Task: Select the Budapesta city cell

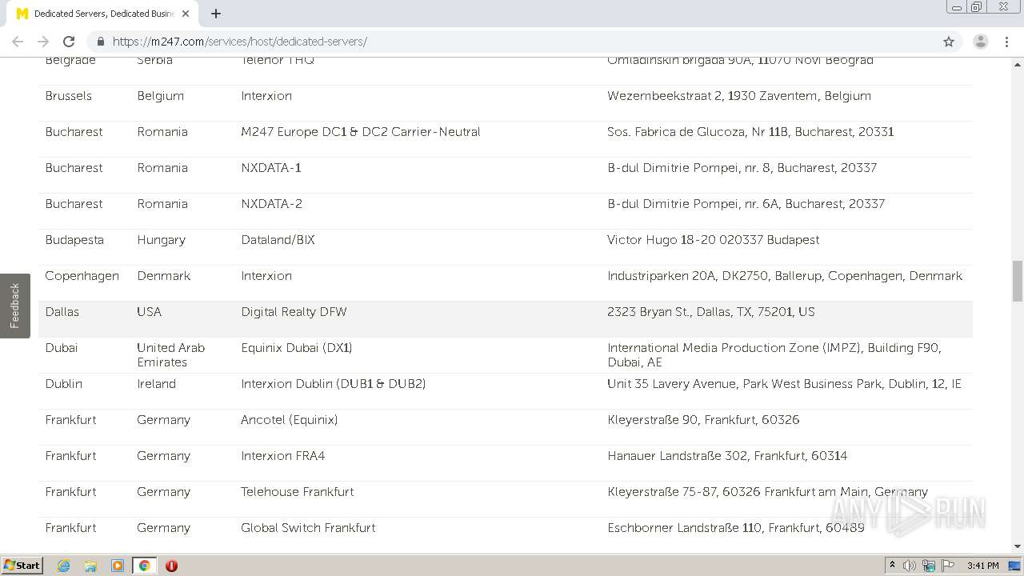Action: (x=74, y=240)
